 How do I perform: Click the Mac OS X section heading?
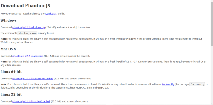tap(8, 49)
